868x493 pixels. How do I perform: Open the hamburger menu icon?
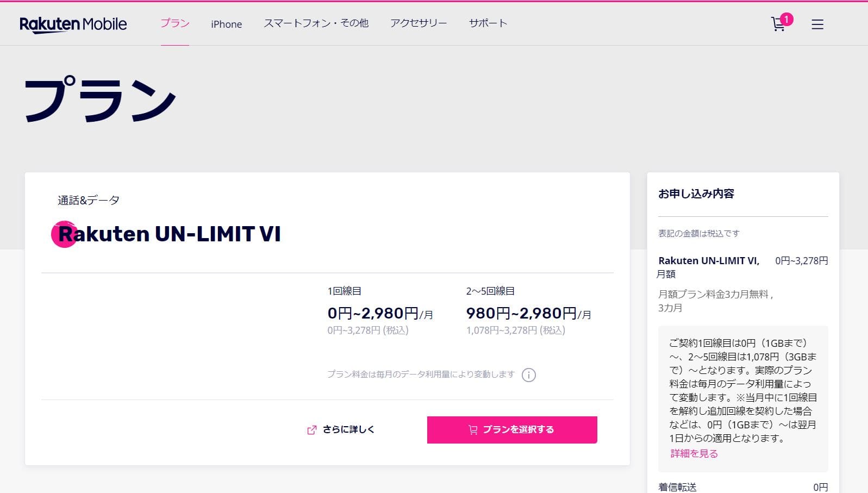817,24
